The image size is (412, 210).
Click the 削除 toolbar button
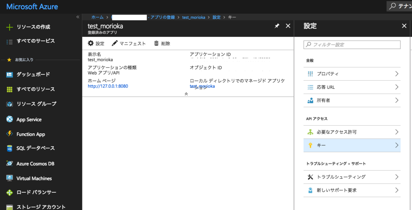(162, 43)
